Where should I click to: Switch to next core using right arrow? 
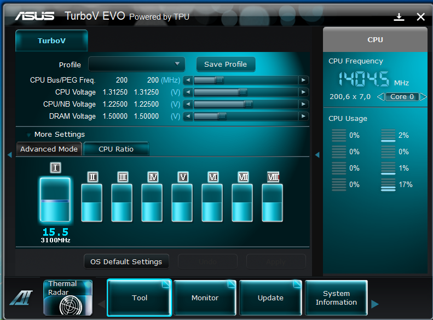coord(423,97)
